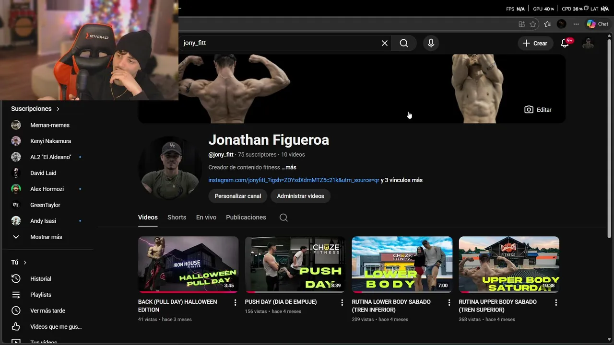Click the browser profile avatar icon
614x345 pixels.
(x=562, y=24)
